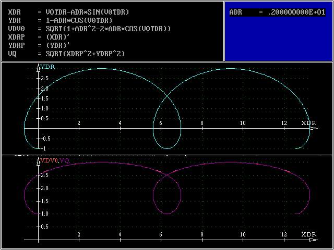Click the cyan curve's self-intersection point
Image resolution: width=334 pixels, height=250 pixels.
click(x=166, y=96)
